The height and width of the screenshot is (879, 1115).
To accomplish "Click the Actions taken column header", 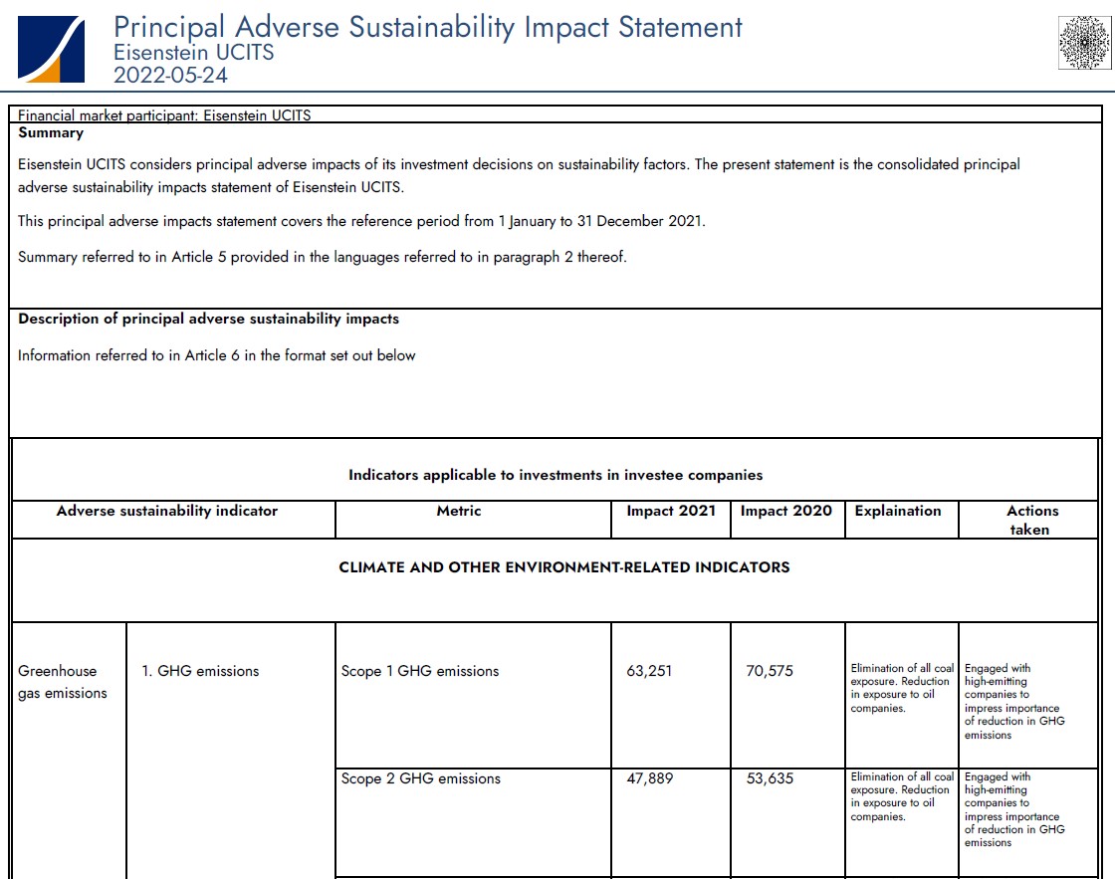I will pos(1031,520).
